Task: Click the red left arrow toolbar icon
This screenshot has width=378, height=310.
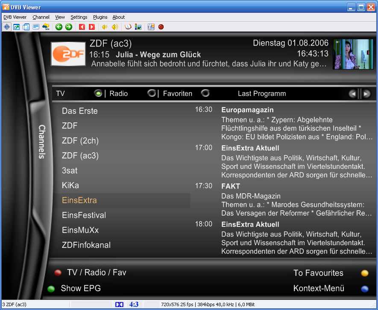Action: click(82, 27)
